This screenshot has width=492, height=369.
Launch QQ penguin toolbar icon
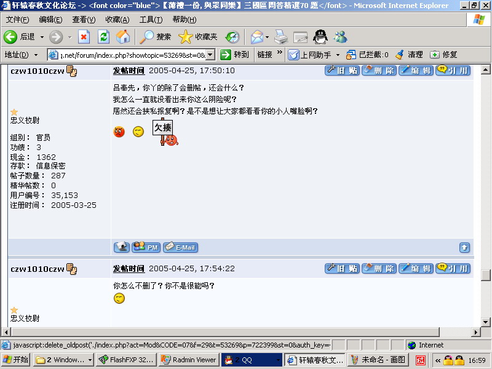[320, 37]
